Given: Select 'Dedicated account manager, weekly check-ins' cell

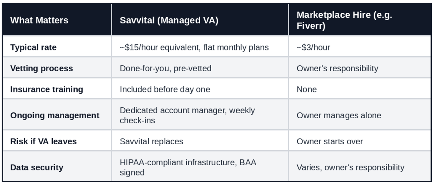Looking at the screenshot, I should [x=200, y=115].
